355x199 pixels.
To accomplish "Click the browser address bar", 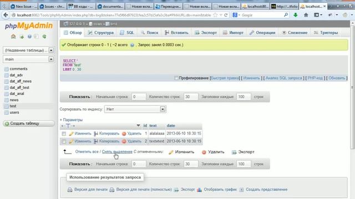I will 113,15.
